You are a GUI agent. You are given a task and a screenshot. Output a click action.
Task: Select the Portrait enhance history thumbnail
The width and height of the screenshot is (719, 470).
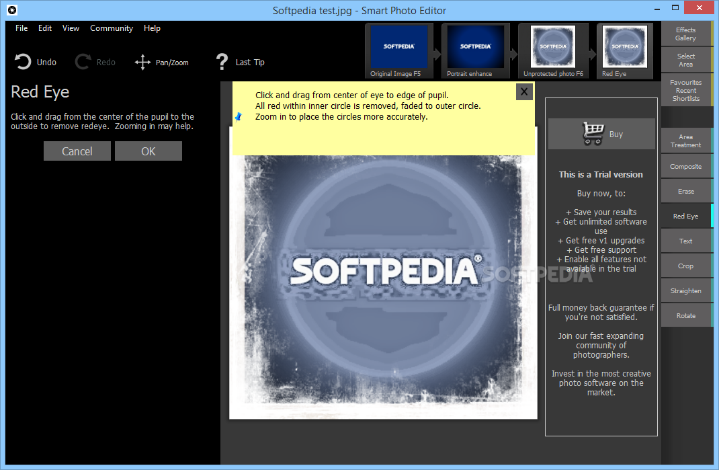pyautogui.click(x=476, y=51)
